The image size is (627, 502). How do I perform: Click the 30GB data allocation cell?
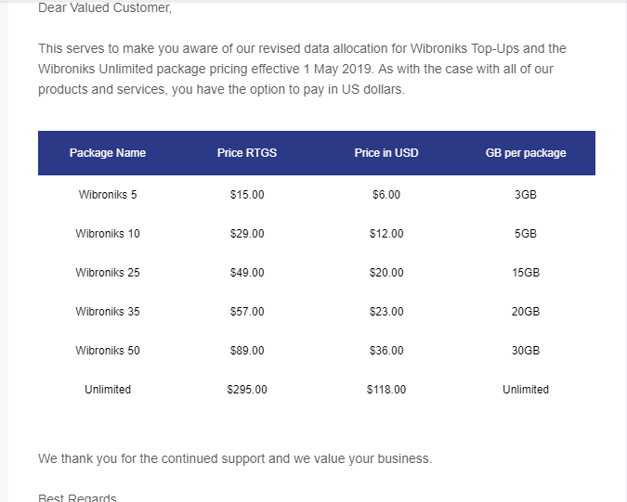click(x=526, y=351)
